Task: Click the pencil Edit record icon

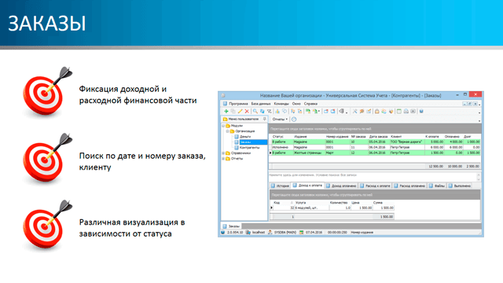Action: pyautogui.click(x=240, y=112)
